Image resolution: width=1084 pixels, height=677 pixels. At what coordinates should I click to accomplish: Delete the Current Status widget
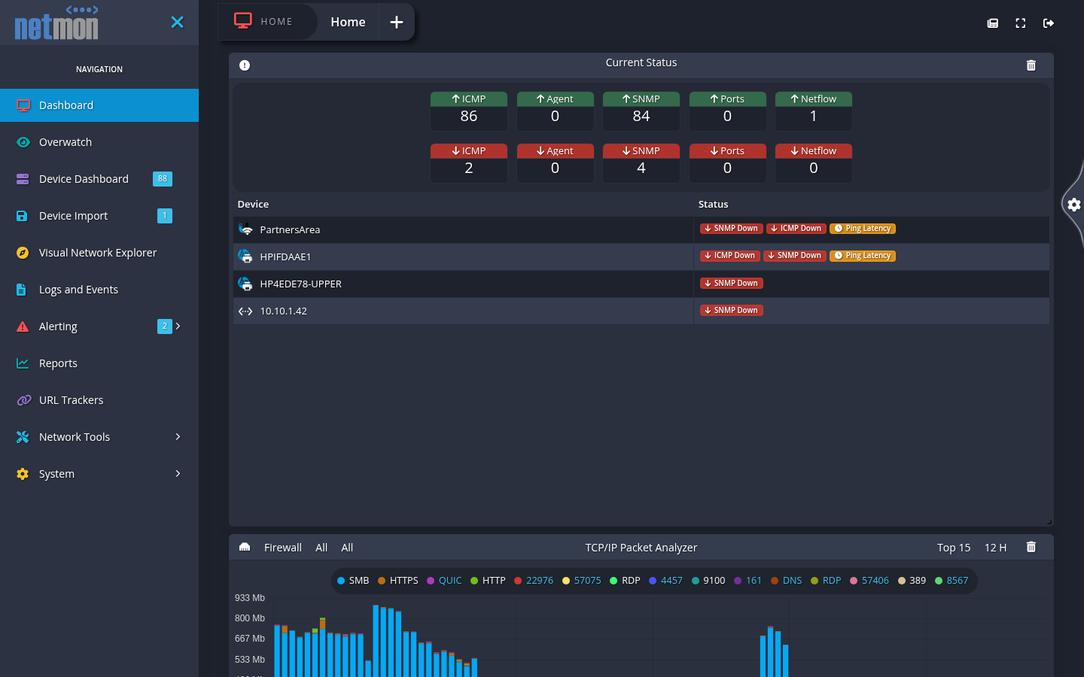point(1031,65)
